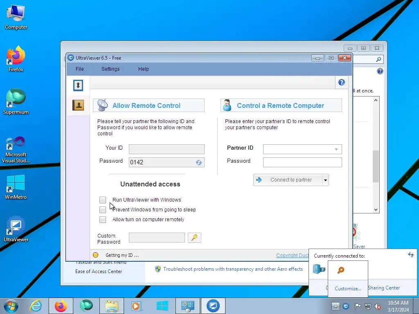Click Customize... in the tray popup
The image size is (419, 314).
[348, 289]
